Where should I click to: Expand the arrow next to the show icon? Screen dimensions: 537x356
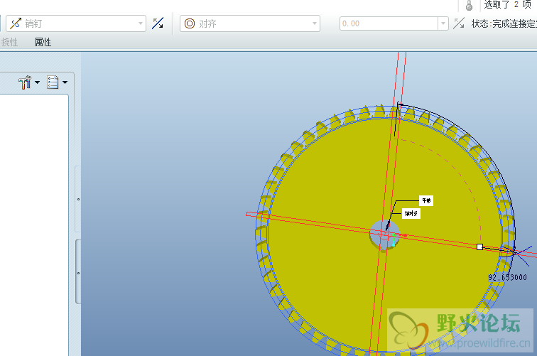[65, 83]
